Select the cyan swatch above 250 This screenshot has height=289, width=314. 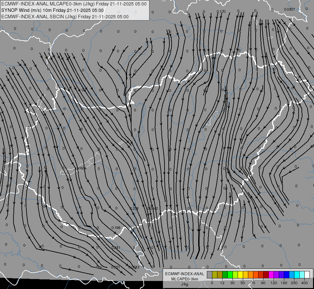click(297, 275)
